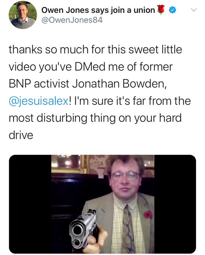Image resolution: width=205 pixels, height=255 pixels.
Task: Expand the tweet options chevron at top right
Action: tap(194, 10)
